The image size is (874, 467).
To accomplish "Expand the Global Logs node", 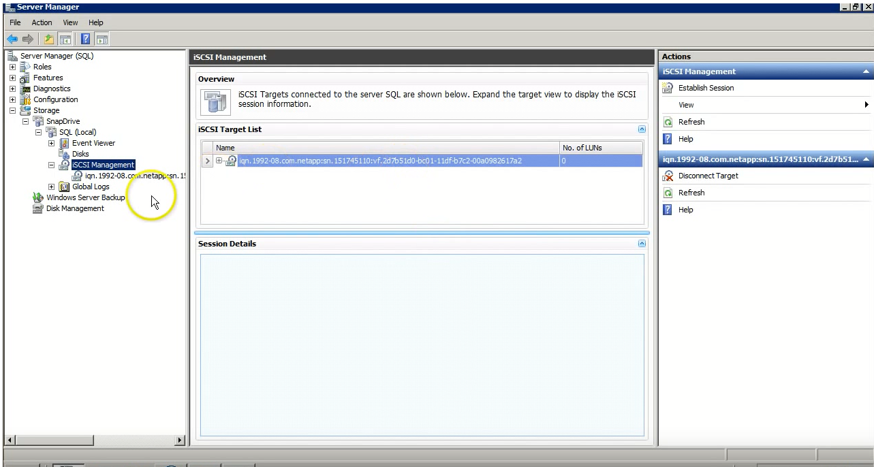I will pos(52,187).
